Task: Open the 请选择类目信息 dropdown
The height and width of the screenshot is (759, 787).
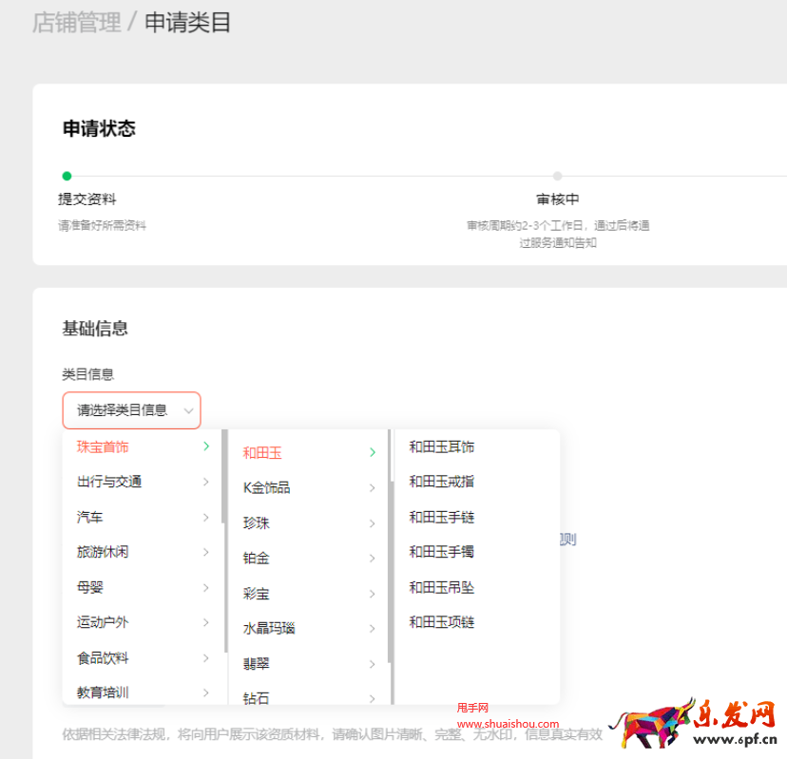Action: pos(131,410)
